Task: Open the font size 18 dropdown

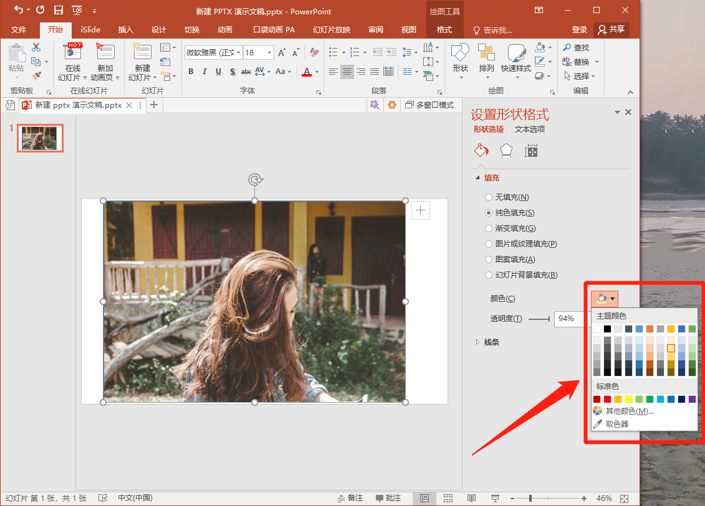Action: pyautogui.click(x=270, y=53)
